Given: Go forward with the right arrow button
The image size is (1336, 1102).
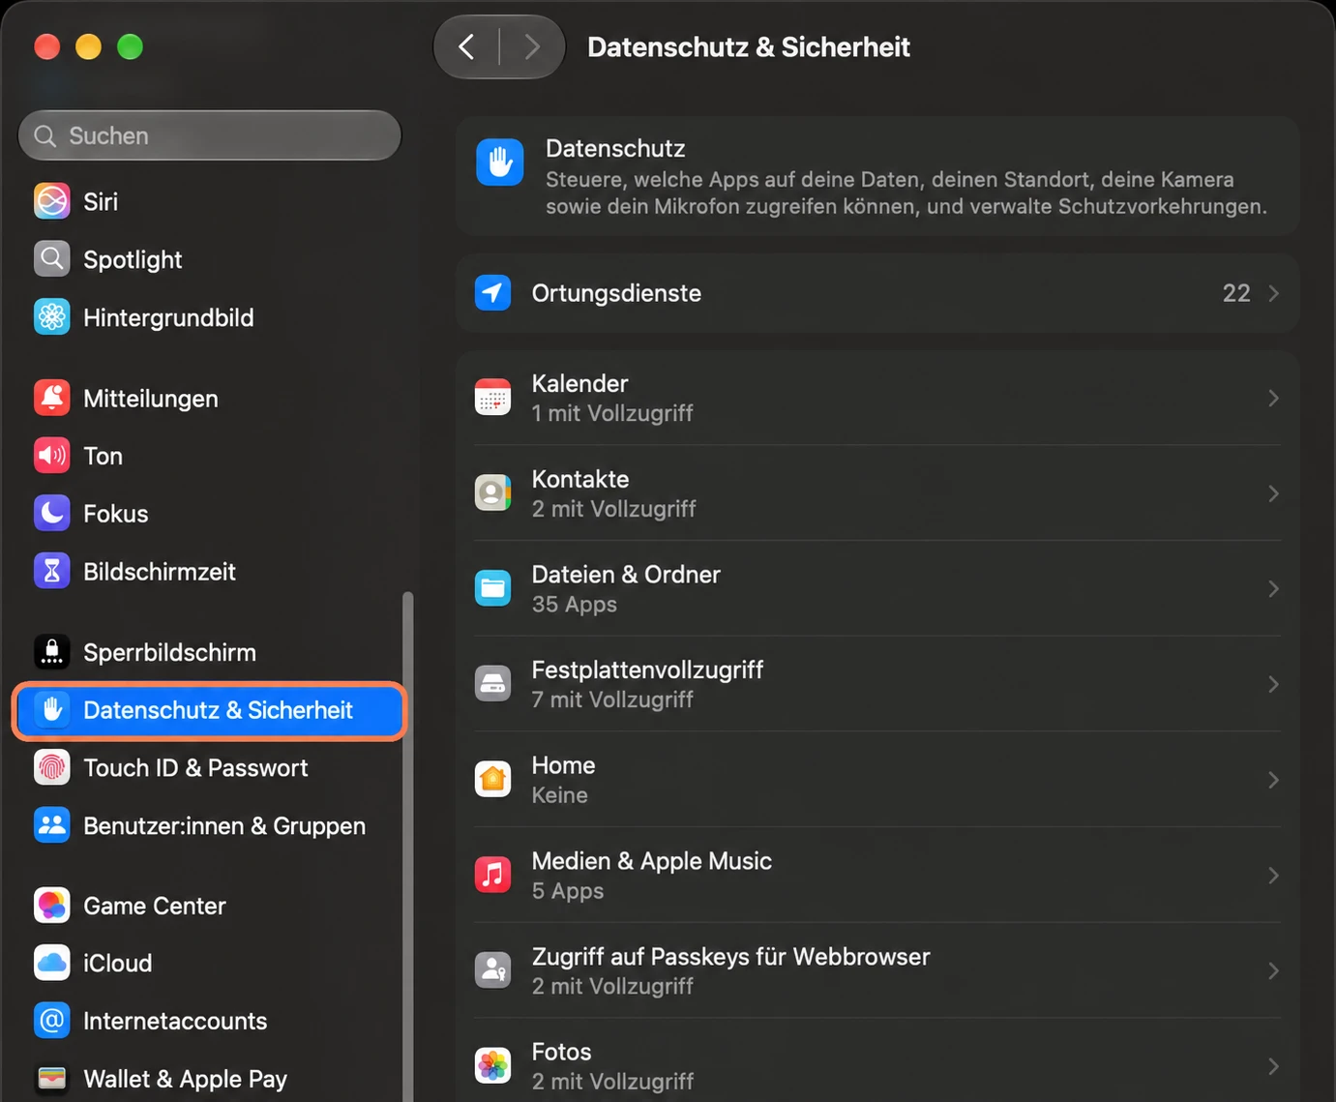Looking at the screenshot, I should pos(531,46).
